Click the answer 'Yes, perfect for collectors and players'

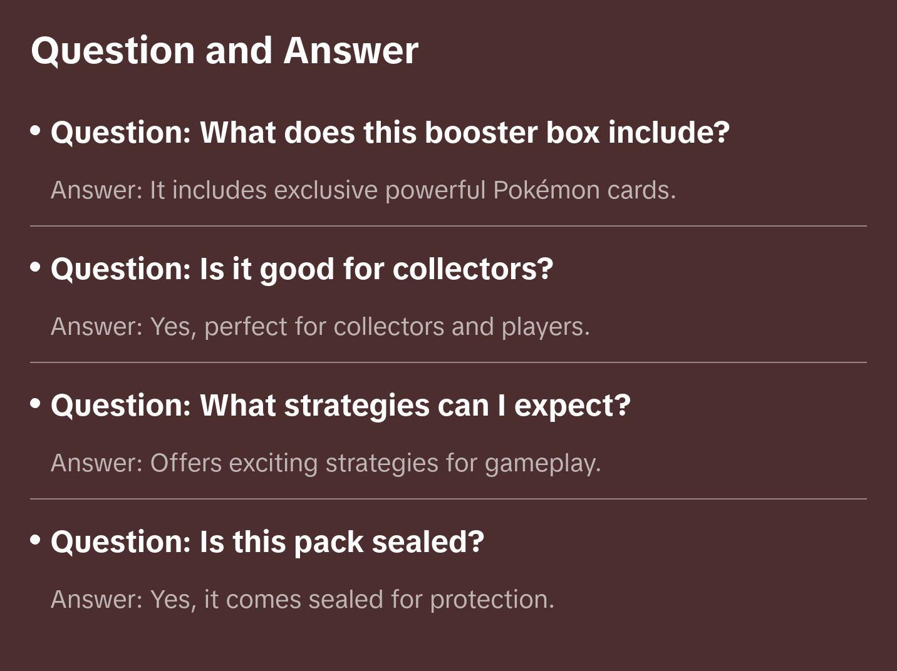320,327
